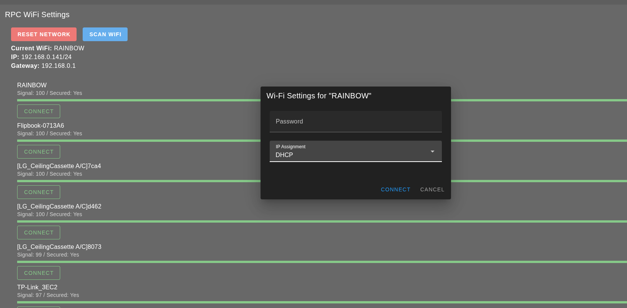The image size is (627, 308).
Task: Click signal strength bar under RAINBOW
Action: (322, 100)
